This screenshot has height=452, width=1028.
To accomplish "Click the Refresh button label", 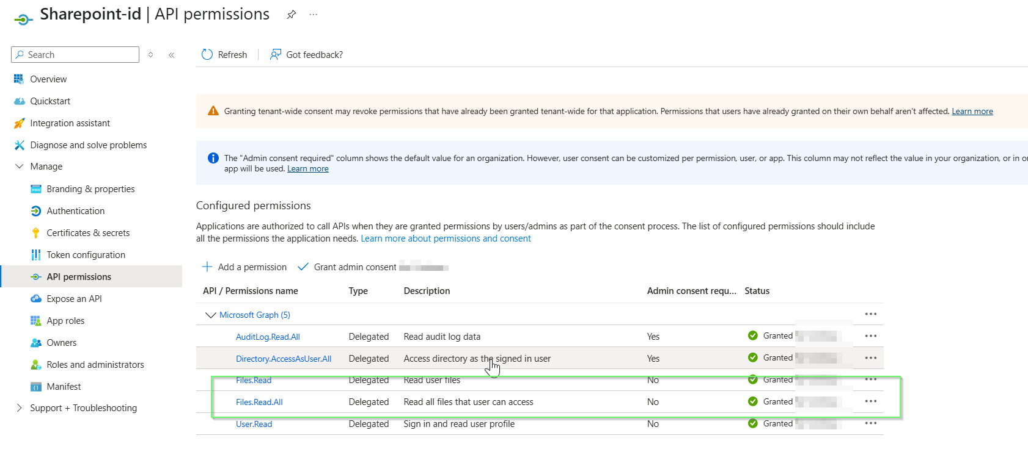I will coord(232,55).
